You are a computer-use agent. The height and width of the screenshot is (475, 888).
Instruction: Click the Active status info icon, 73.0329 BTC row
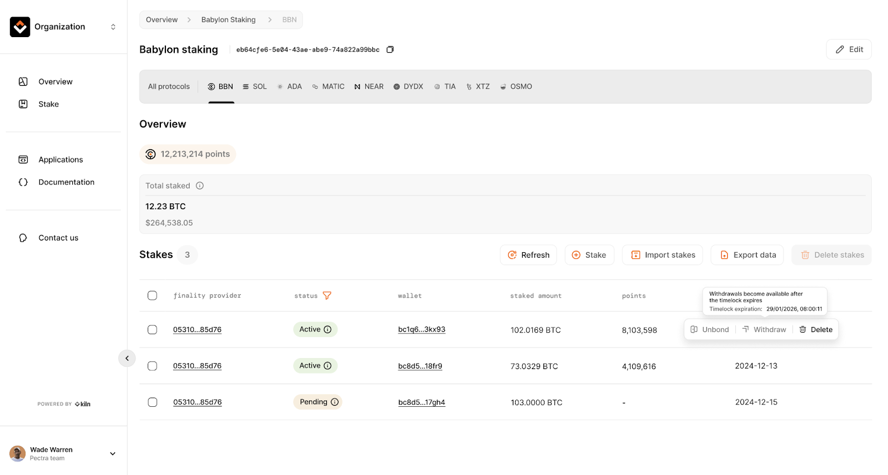327,366
